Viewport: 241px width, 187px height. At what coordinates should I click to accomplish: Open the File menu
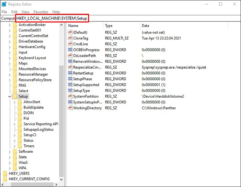tap(4, 12)
